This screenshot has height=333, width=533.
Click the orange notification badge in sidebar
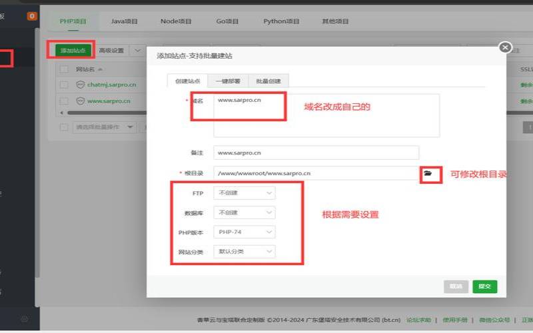(32, 16)
